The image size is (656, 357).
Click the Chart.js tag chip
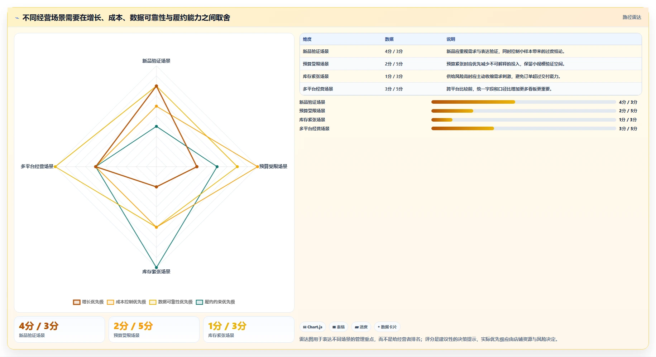pos(312,327)
